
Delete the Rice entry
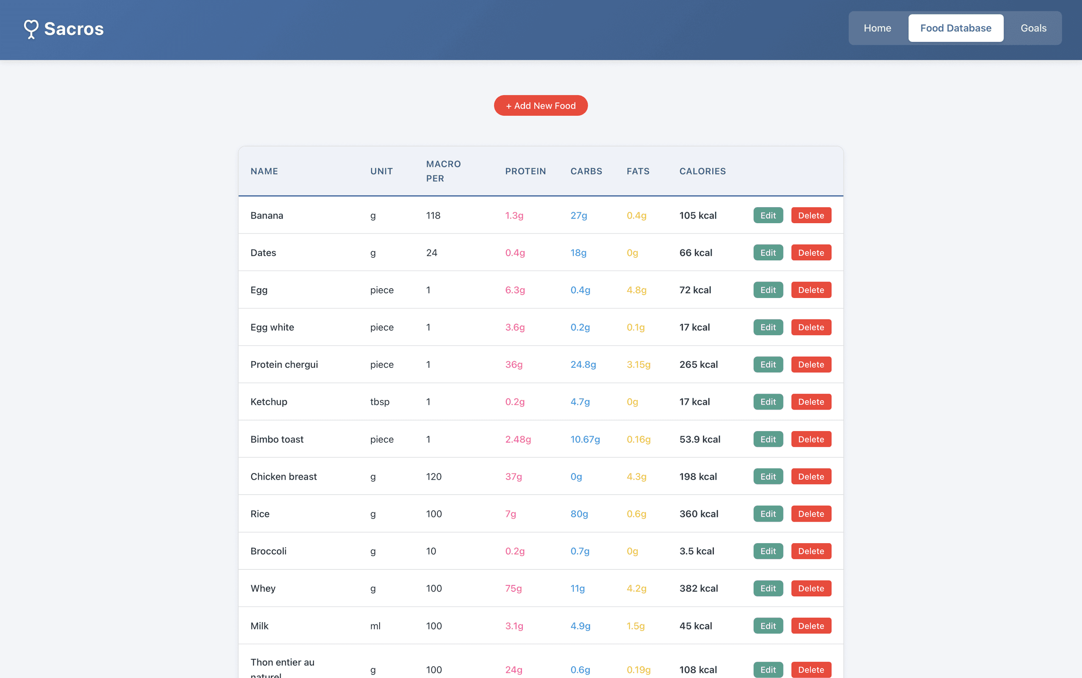(811, 514)
